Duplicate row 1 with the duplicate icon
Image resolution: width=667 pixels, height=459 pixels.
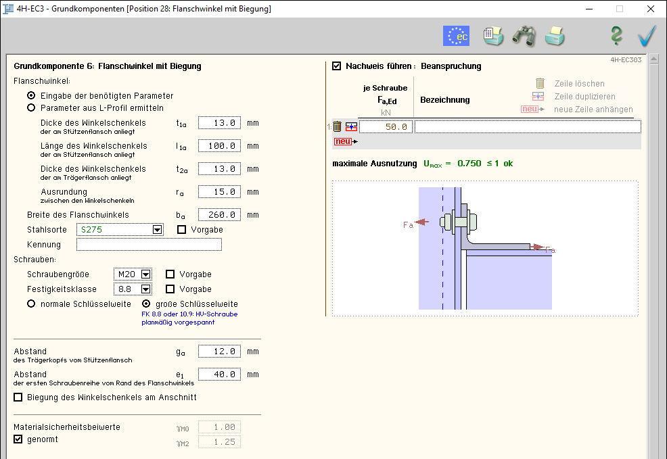350,126
